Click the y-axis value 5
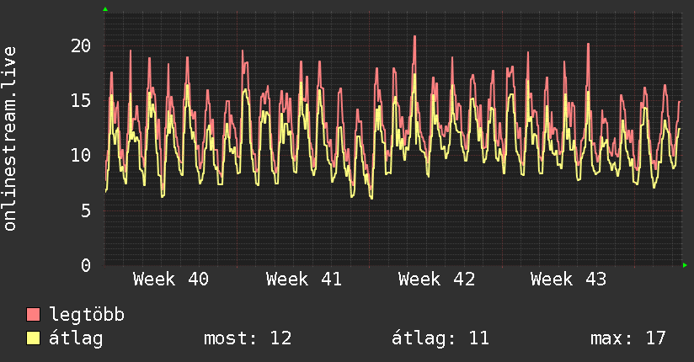Viewport: 694px width, 362px height. tap(86, 210)
